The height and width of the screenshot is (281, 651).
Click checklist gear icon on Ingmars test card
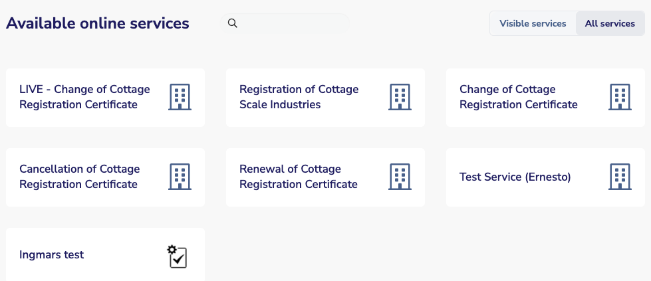coord(178,256)
